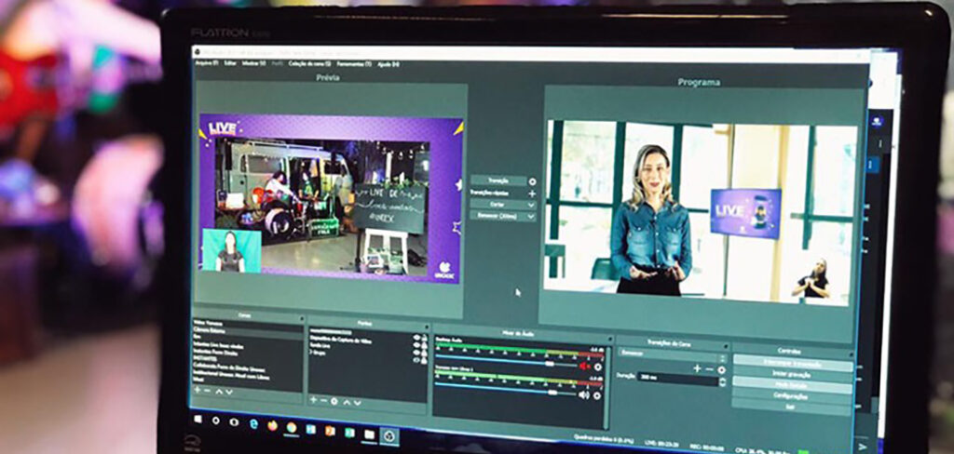Move source down with the down arrow in Fontes
Viewport: 954px width, 454px height.
point(357,402)
